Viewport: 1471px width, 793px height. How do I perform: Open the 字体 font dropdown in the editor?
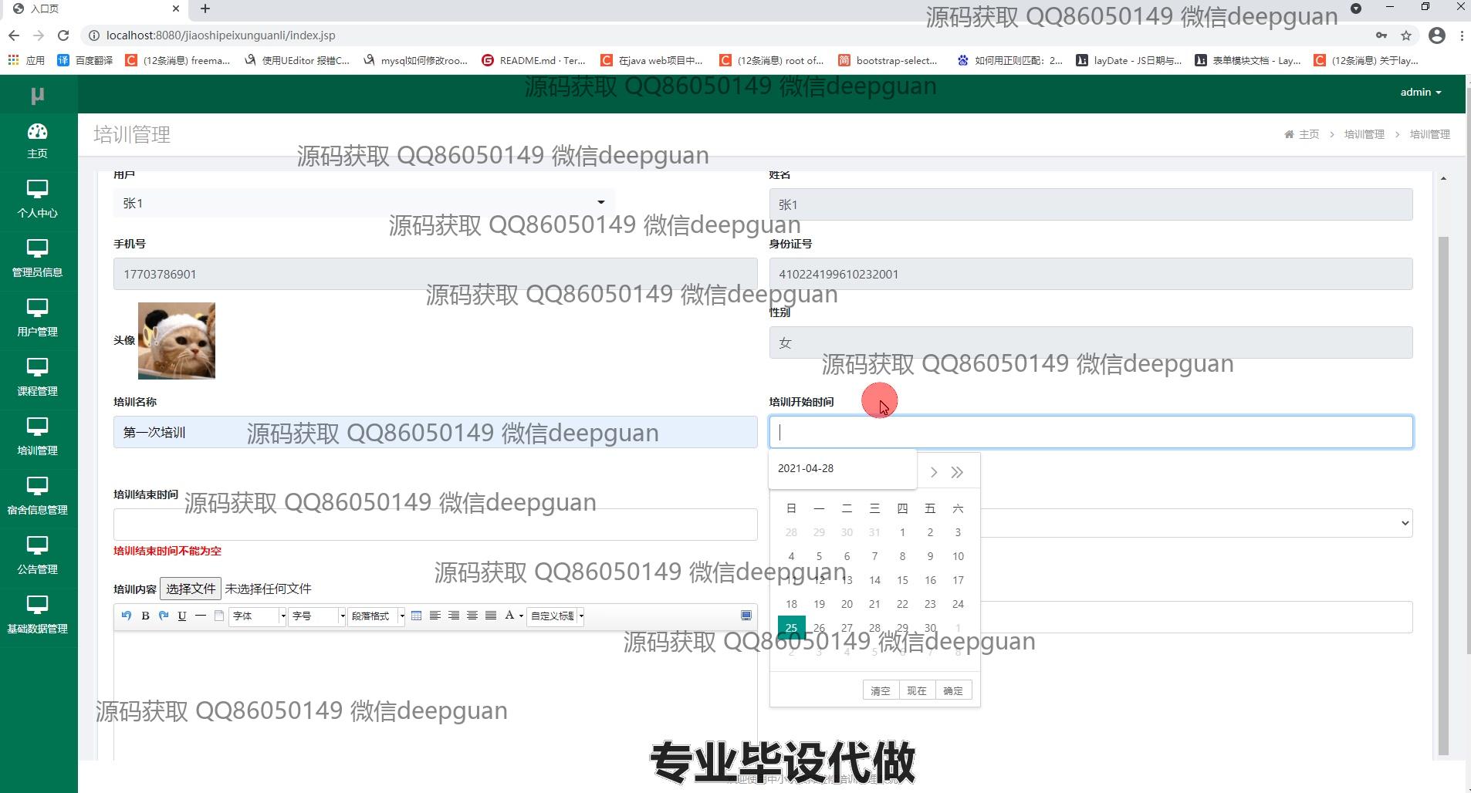(257, 616)
